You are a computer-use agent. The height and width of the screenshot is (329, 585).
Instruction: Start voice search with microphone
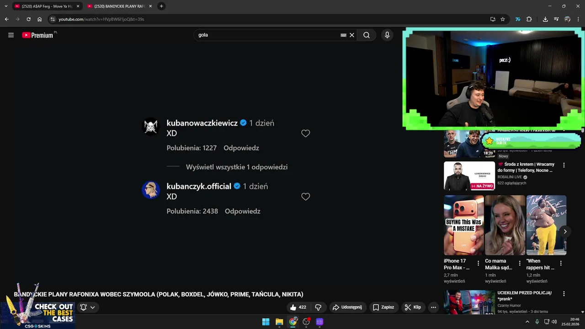click(387, 35)
